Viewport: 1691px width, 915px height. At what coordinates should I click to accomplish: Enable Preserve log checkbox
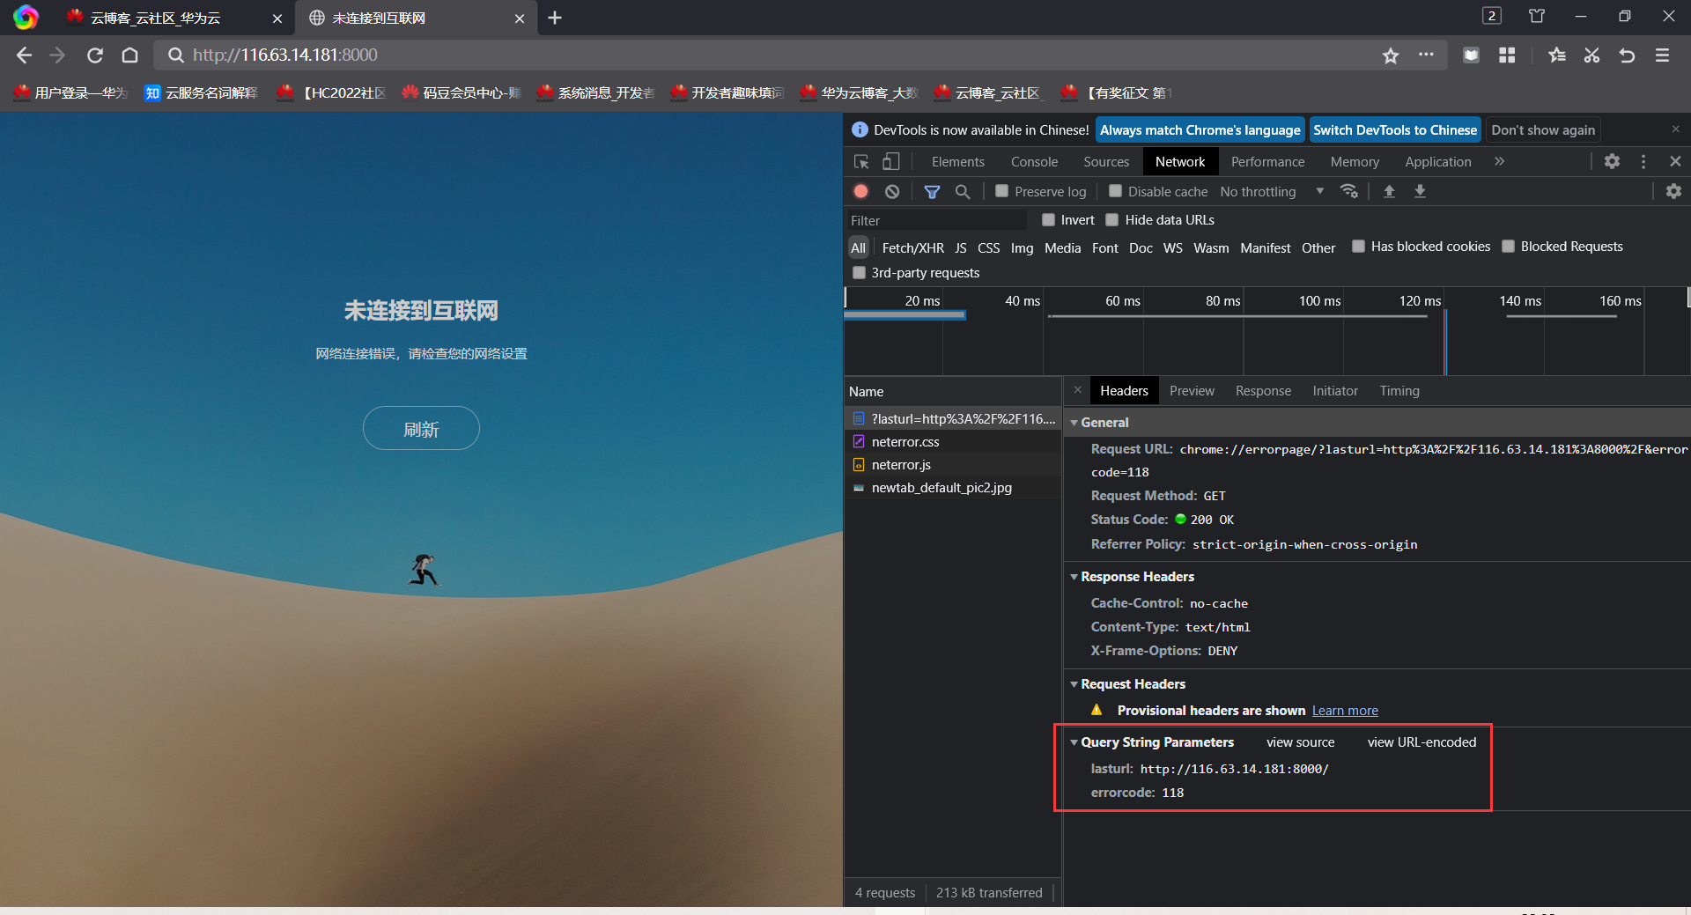1001,191
